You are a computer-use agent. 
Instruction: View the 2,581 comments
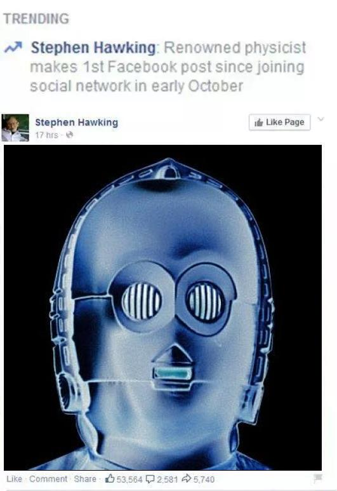coord(167,480)
